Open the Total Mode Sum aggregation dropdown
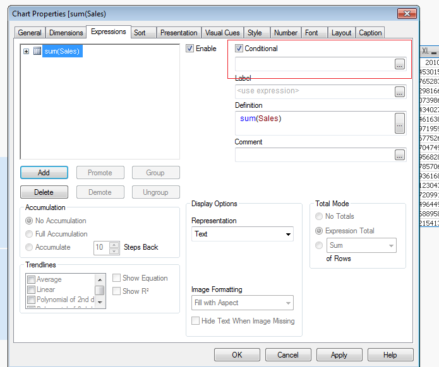439x367 pixels. tap(361, 245)
